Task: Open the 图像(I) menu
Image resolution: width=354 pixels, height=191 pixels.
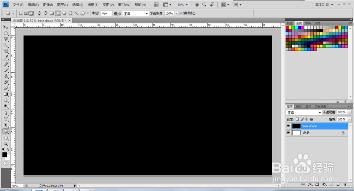Action: point(48,5)
